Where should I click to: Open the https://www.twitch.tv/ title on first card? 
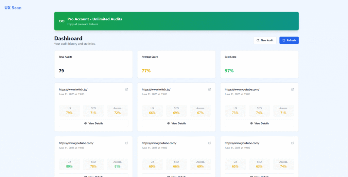point(73,90)
